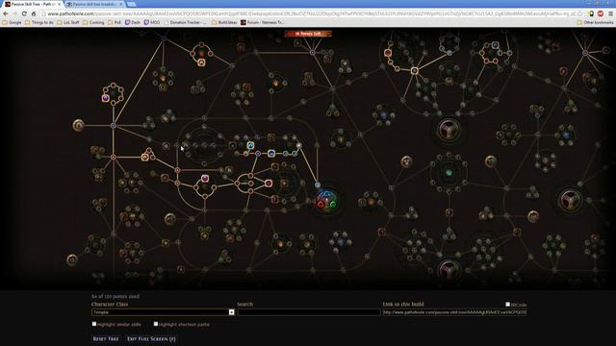Bookmark this page with the star icon
616x346 pixels.
579,13
